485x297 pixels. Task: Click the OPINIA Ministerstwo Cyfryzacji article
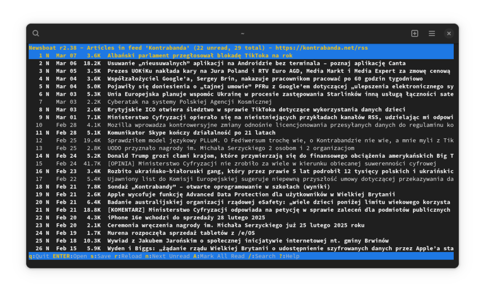click(x=241, y=164)
